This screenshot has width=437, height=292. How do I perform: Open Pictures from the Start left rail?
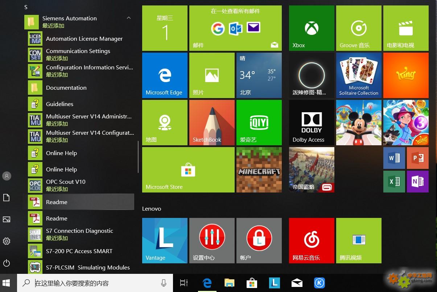[x=7, y=219]
